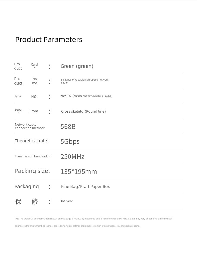
Task: Click the Changes in the environment disclaimer line
Action: (78, 226)
